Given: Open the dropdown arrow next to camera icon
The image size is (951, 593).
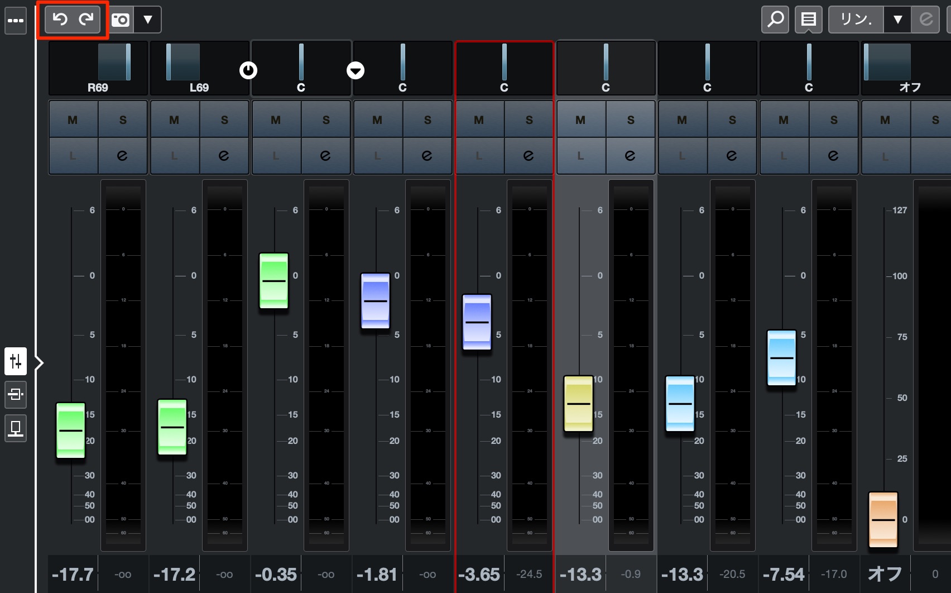Looking at the screenshot, I should tap(148, 20).
